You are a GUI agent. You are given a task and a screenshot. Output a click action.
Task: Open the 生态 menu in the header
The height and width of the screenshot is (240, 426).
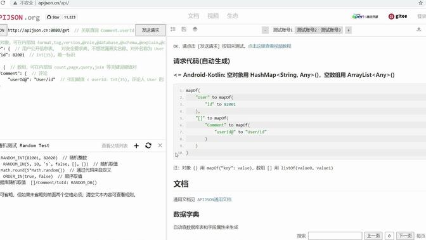click(233, 16)
